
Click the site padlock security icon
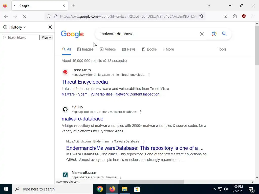[x=56, y=16]
